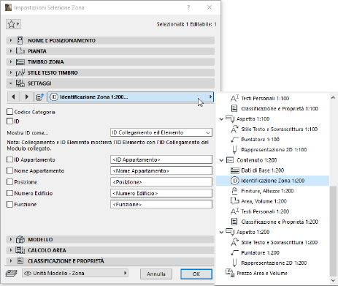
Task: Open the Identificazione Zona 1:200 page selector
Action: (x=131, y=97)
